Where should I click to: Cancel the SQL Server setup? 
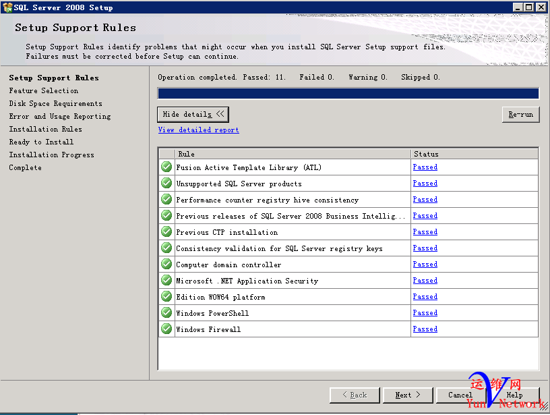pos(460,395)
